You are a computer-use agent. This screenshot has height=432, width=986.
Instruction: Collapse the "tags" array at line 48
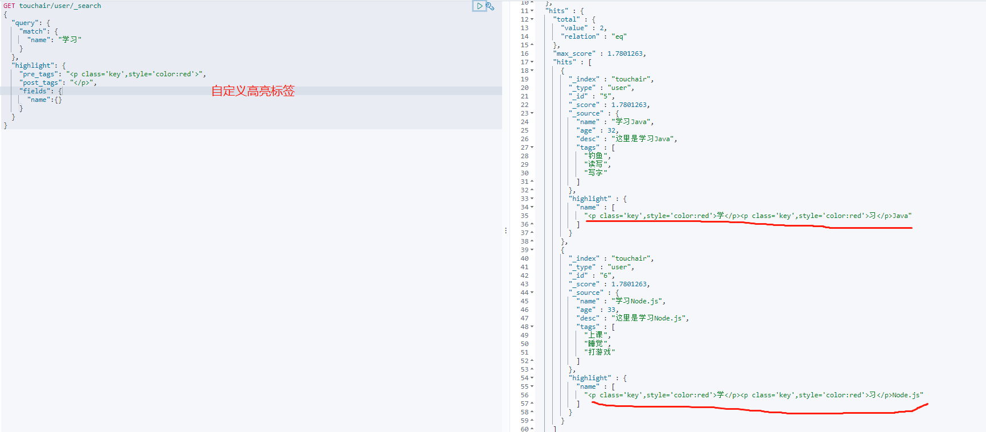coord(532,327)
